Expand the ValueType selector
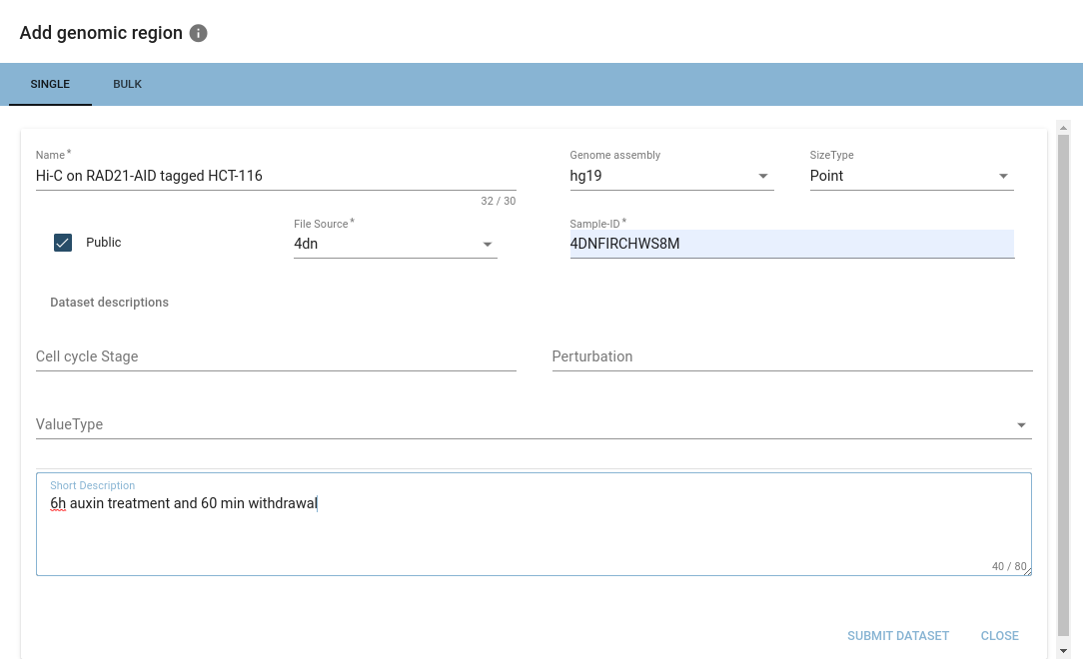This screenshot has width=1083, height=672. tap(533, 424)
